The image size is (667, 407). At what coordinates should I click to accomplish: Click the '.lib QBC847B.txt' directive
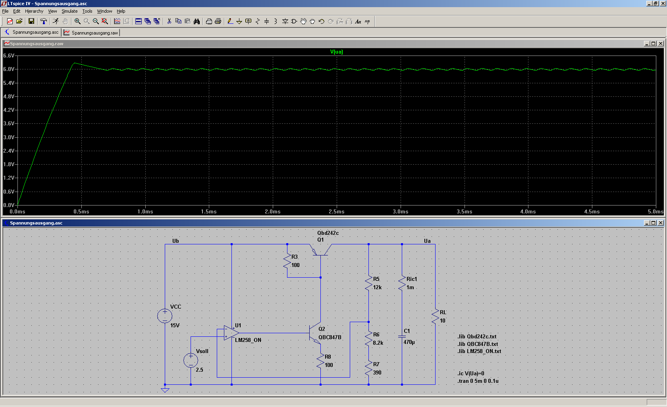coord(478,344)
